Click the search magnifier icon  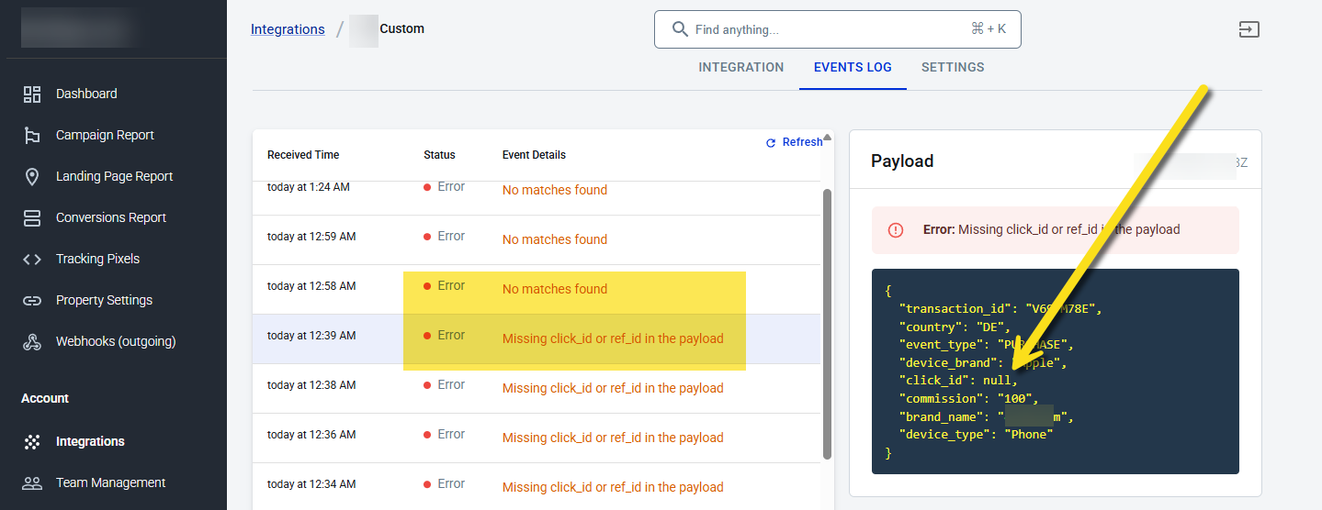[680, 29]
